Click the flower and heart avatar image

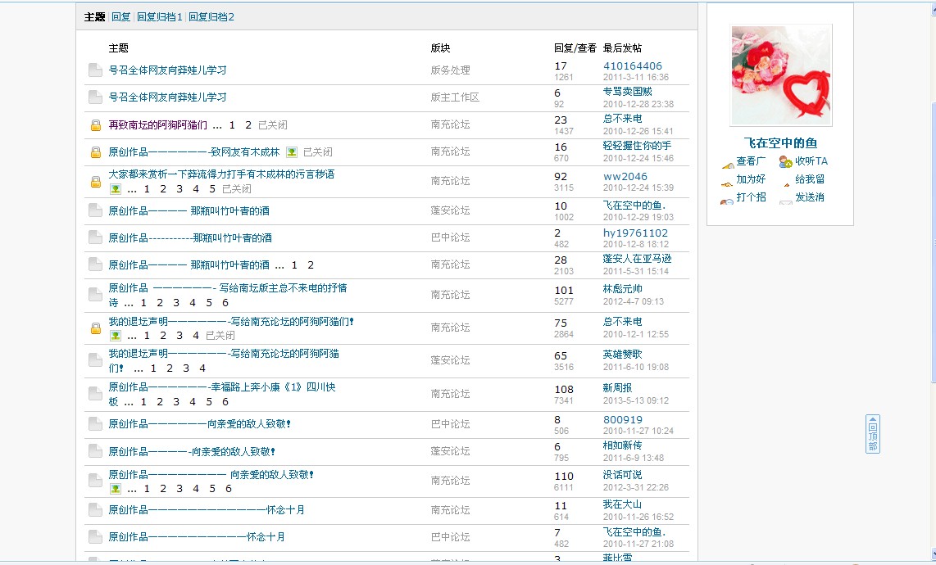(781, 75)
